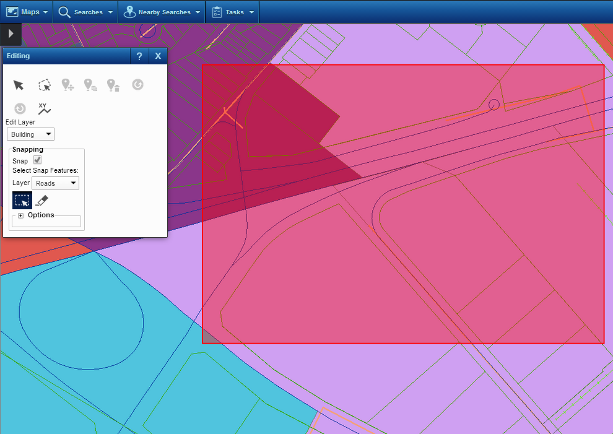Open the Searches menu
613x434 pixels.
pyautogui.click(x=85, y=12)
